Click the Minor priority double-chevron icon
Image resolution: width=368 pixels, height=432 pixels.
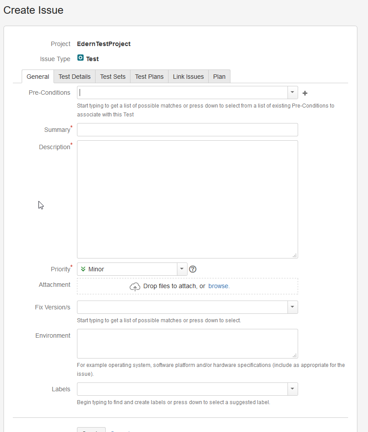pos(83,269)
